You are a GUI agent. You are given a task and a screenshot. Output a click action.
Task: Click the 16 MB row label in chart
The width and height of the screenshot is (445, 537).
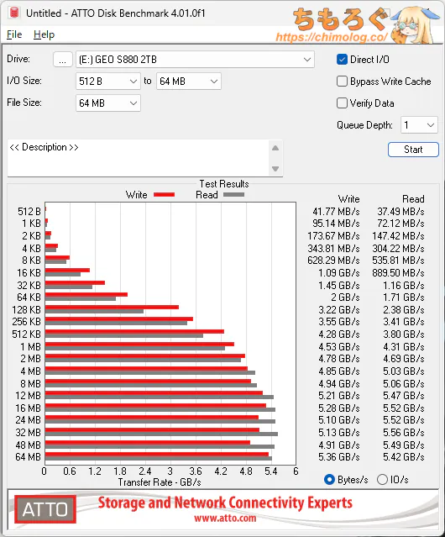point(28,408)
